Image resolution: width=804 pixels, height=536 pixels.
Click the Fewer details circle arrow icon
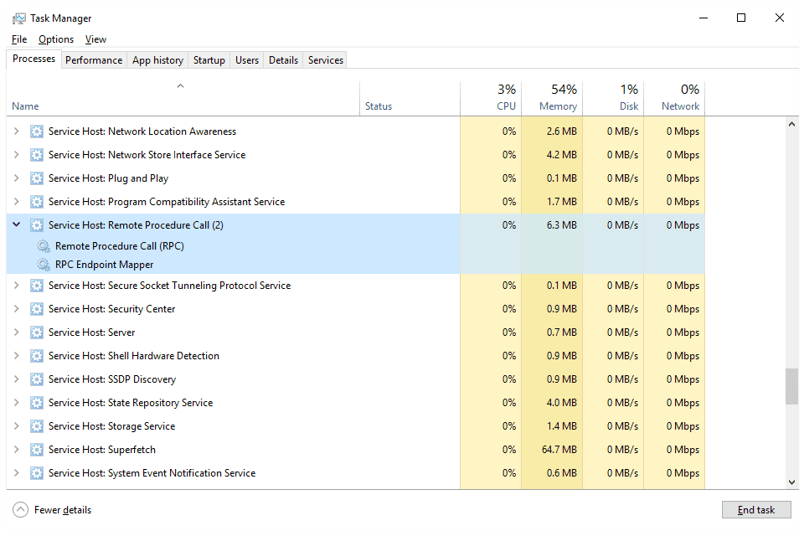(x=20, y=510)
